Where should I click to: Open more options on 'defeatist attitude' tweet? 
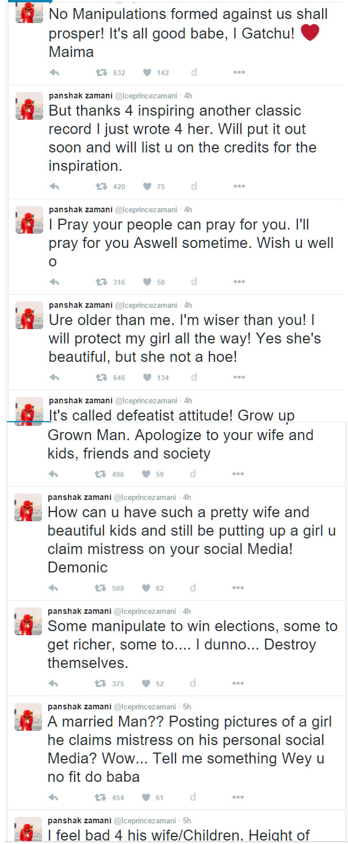pyautogui.click(x=238, y=474)
